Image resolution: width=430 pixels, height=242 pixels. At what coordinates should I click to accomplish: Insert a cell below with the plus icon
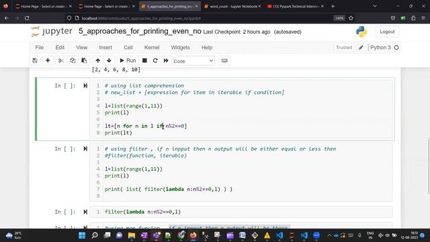(x=48, y=61)
